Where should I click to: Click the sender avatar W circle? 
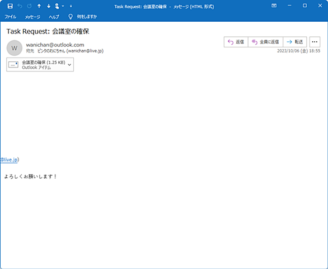pyautogui.click(x=15, y=48)
